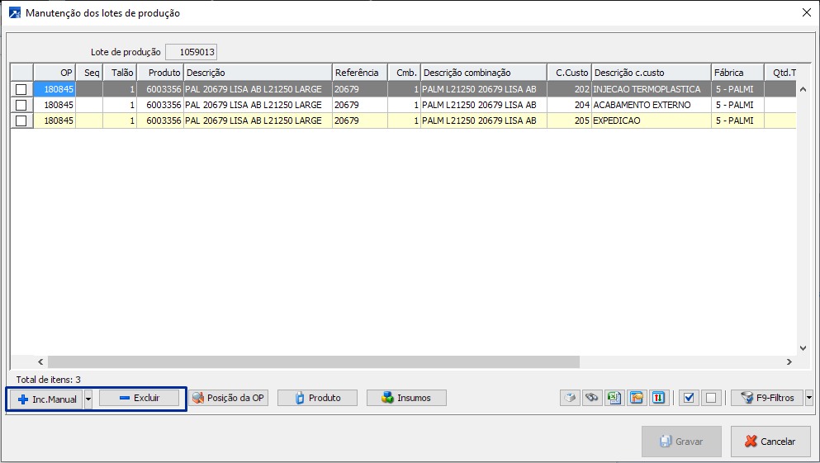Click the Cmb. column header

click(405, 73)
